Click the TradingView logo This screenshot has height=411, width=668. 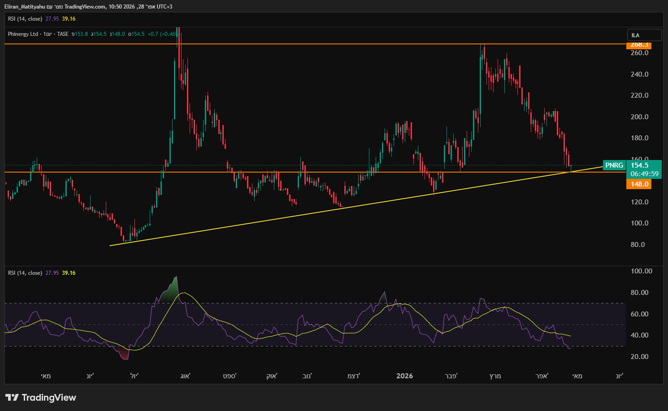pyautogui.click(x=41, y=398)
